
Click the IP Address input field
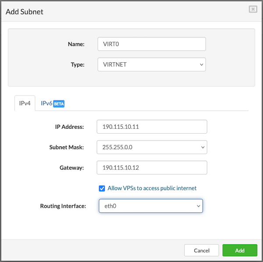tap(152, 127)
